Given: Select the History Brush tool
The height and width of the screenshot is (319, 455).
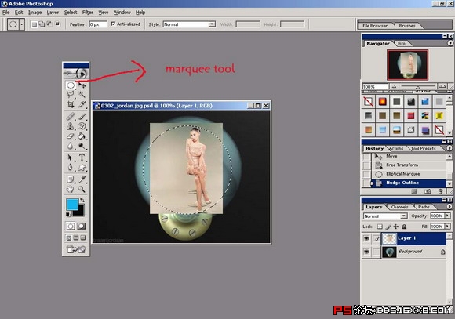Looking at the screenshot, I should [x=82, y=126].
